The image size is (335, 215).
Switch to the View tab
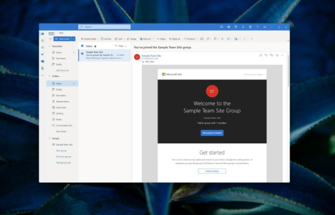(x=61, y=33)
